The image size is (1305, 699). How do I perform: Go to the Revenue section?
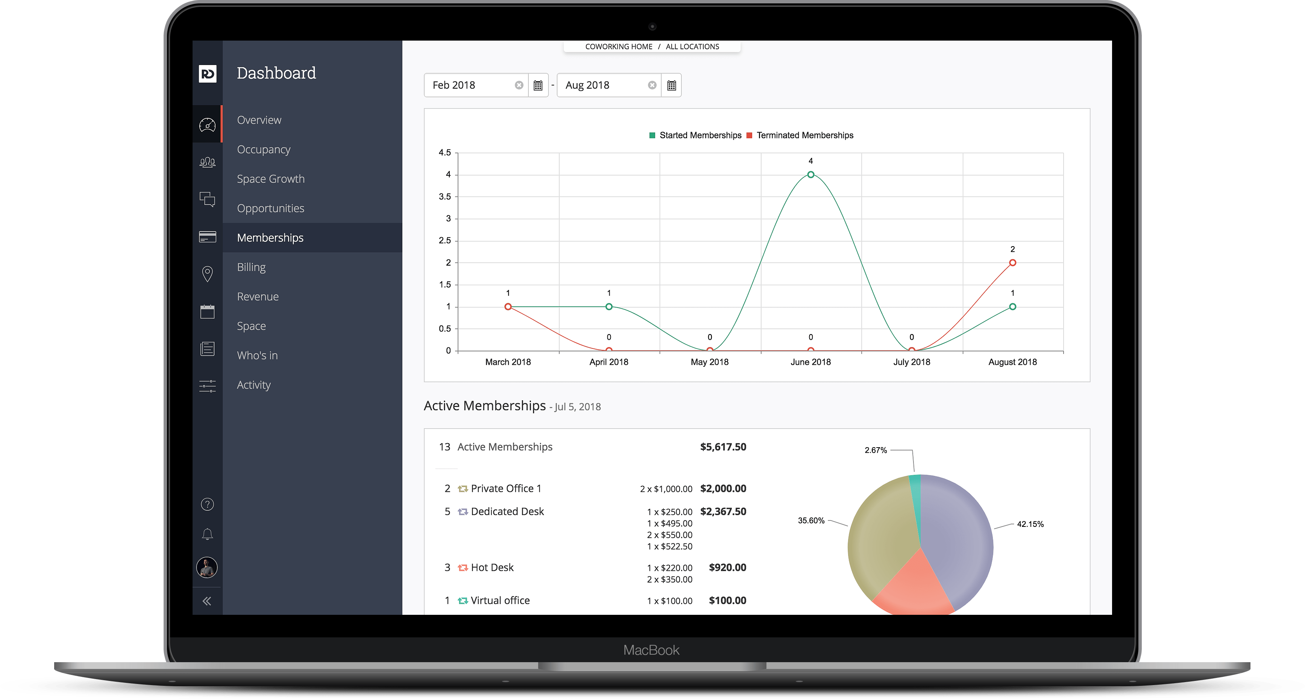(x=258, y=296)
